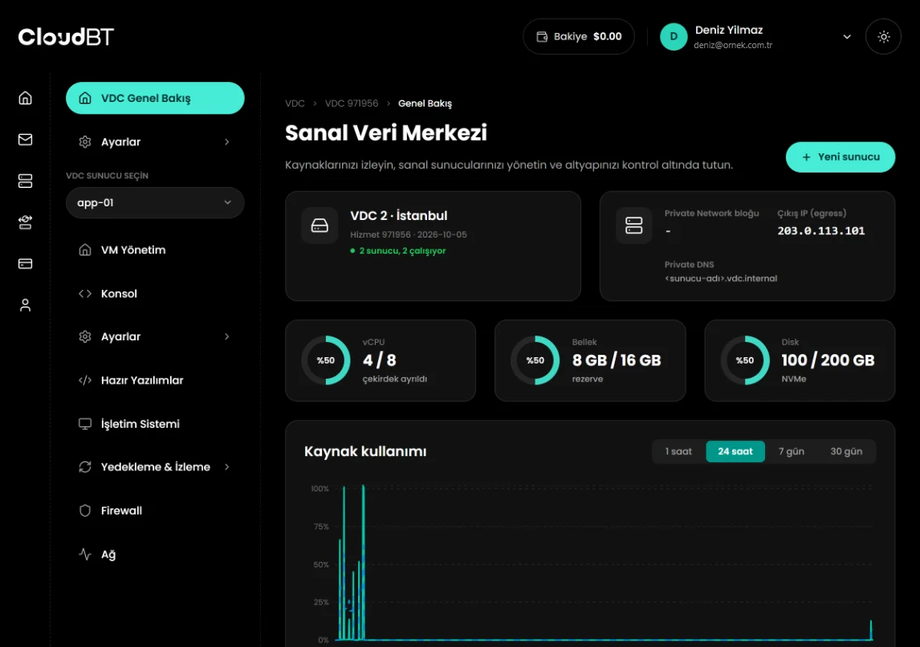Click the Genel Bakış breadcrumb
The image size is (920, 647).
pyautogui.click(x=425, y=104)
